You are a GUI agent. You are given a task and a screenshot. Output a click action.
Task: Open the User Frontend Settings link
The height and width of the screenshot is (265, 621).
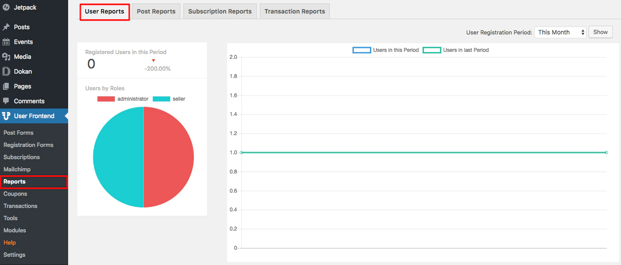pyautogui.click(x=14, y=255)
